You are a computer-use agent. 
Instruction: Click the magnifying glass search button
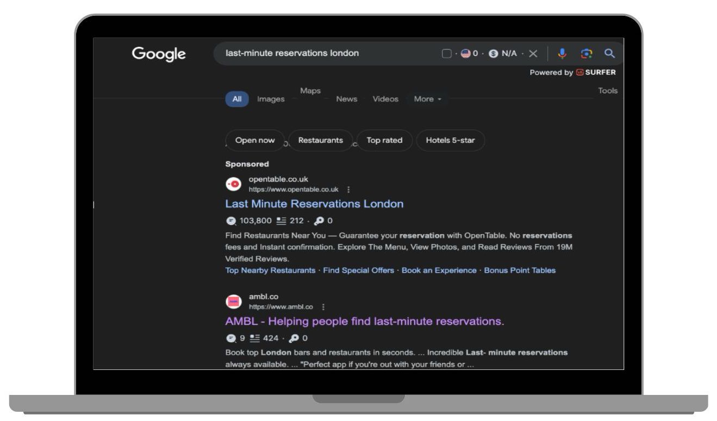(610, 53)
